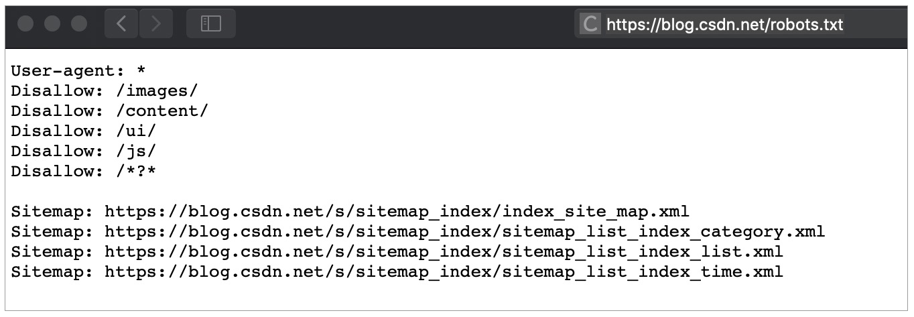Viewport: 914px width, 317px height.
Task: Go back to the previous page
Action: point(121,24)
